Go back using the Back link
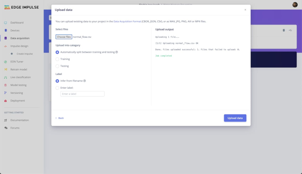This screenshot has width=302, height=174. (60, 118)
